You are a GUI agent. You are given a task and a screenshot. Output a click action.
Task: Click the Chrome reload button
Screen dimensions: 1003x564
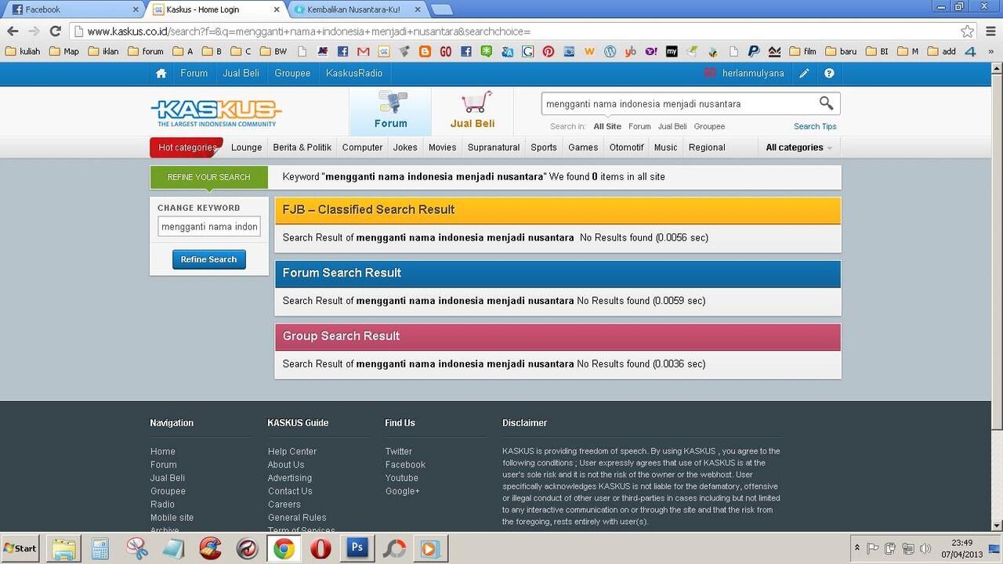click(55, 31)
